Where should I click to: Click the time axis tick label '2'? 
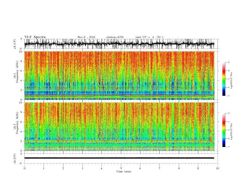pyautogui.click(x=63, y=168)
